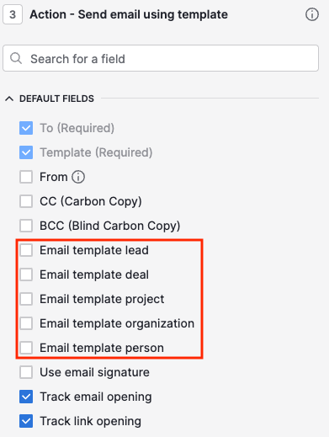329x437 pixels.
Task: Focus the Search for a field input
Action: pos(161,58)
